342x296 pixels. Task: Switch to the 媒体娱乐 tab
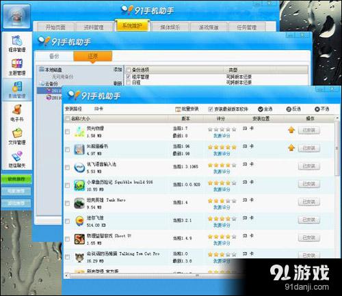point(170,27)
